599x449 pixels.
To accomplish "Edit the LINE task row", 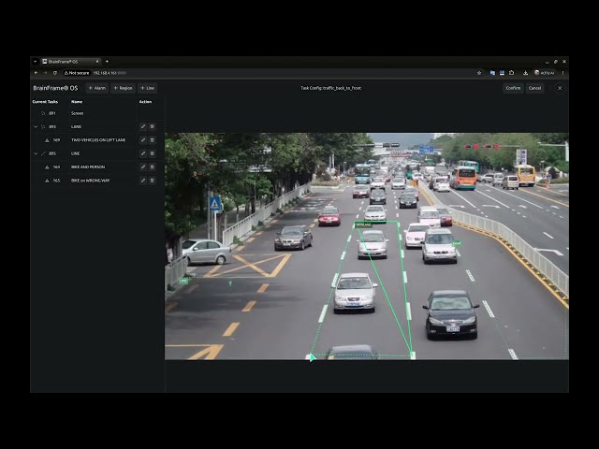I will pyautogui.click(x=143, y=153).
